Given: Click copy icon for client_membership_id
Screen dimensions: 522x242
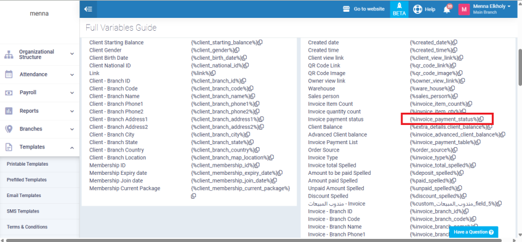Looking at the screenshot, I should (257, 165).
